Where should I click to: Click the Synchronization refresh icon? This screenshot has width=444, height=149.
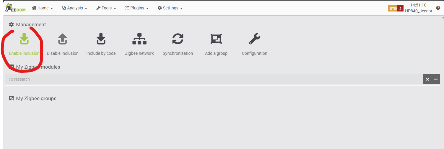point(178,39)
